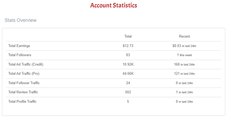Select the Total Earnings row label

(19, 46)
